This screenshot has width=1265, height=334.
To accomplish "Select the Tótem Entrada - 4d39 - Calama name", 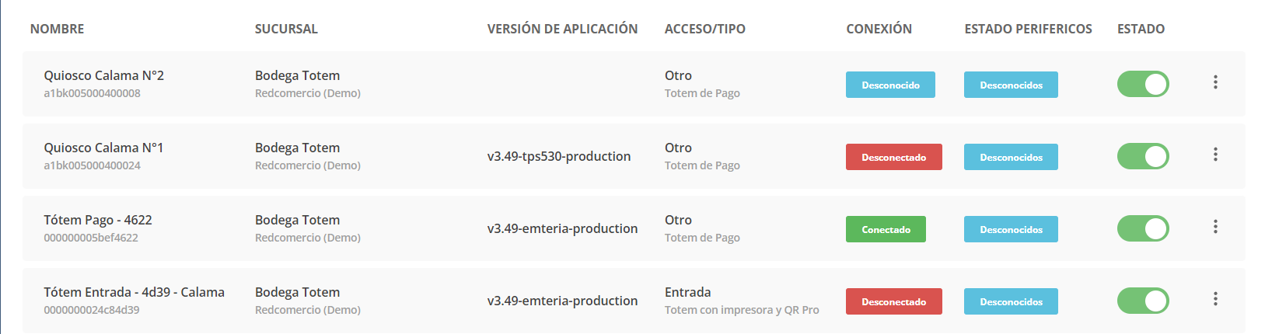I will [x=134, y=292].
